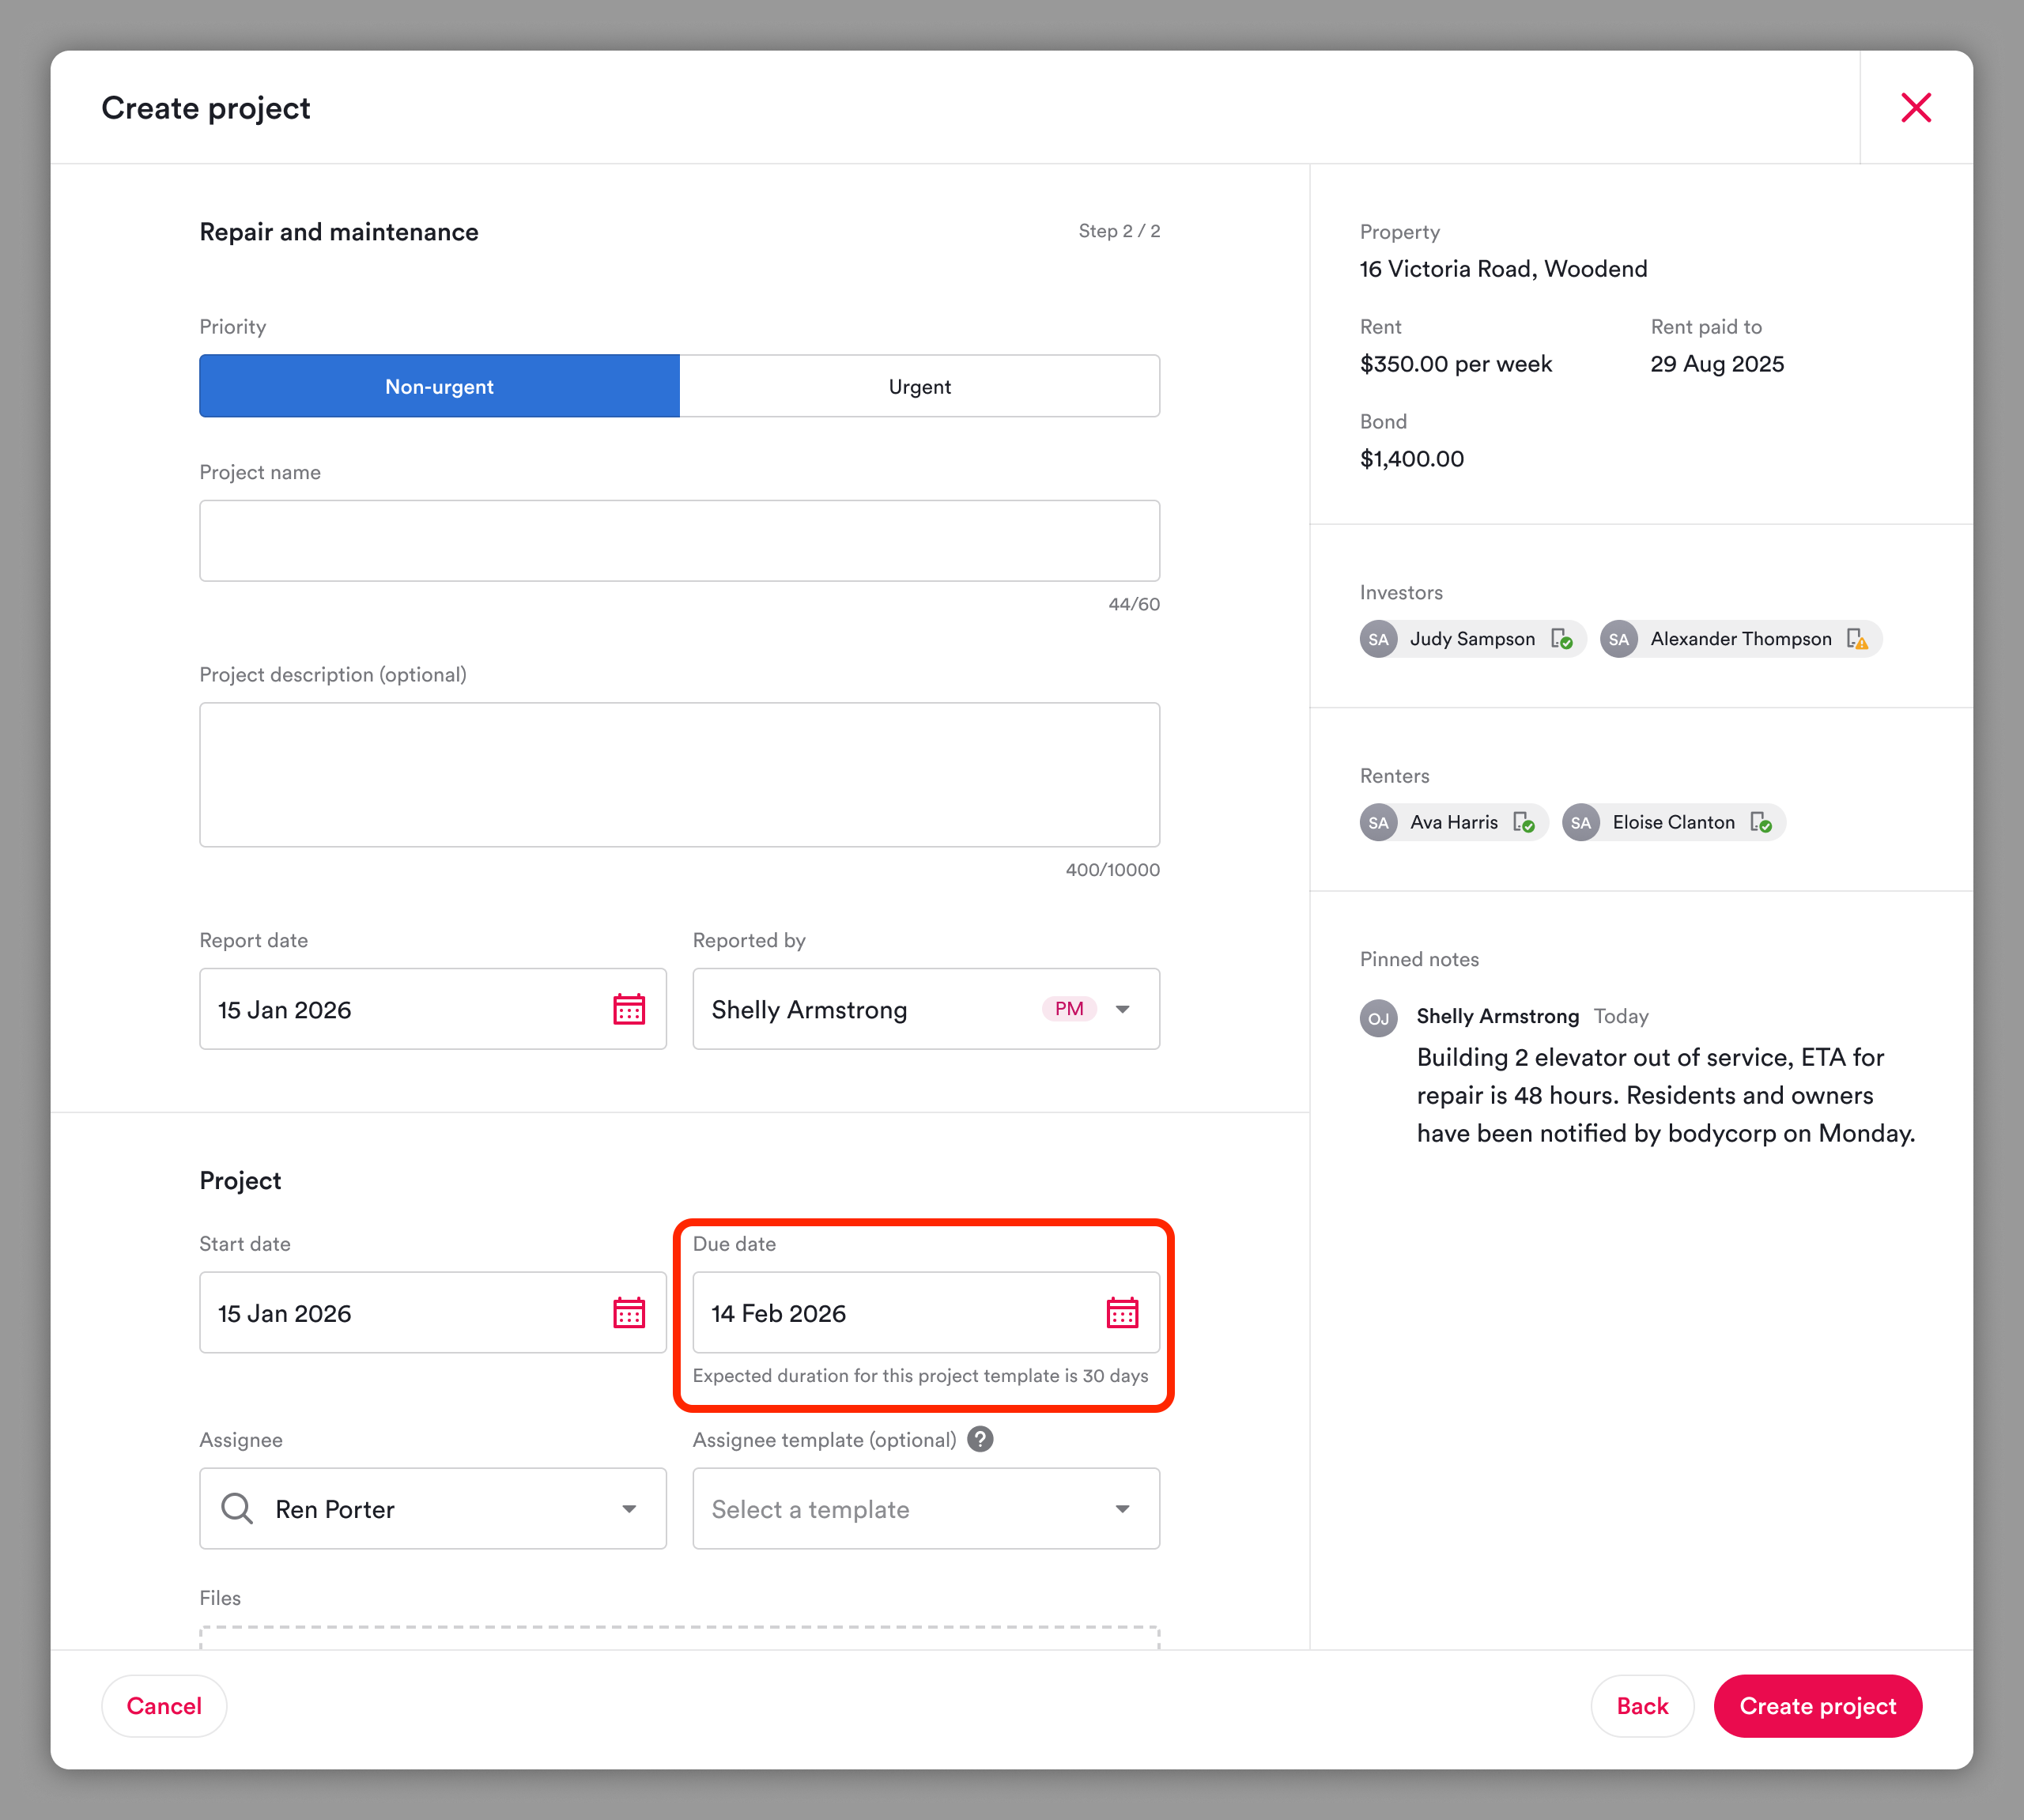Click the help icon beside Assignee template
2024x1820 pixels.
coord(980,1439)
